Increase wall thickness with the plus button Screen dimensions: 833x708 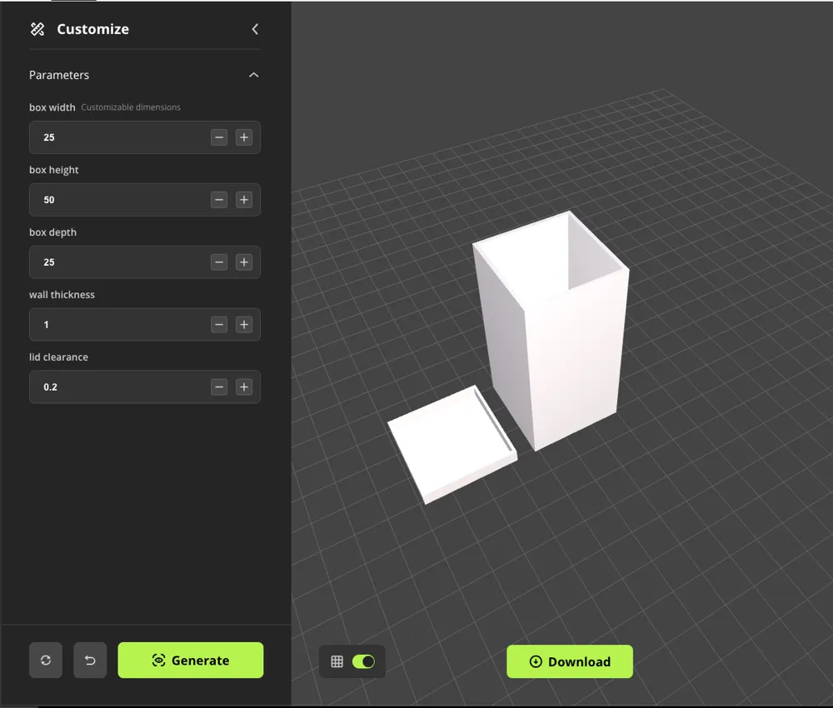pos(244,324)
